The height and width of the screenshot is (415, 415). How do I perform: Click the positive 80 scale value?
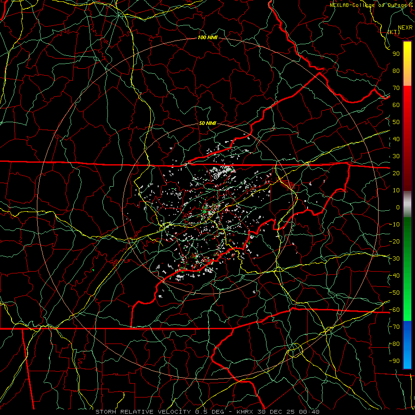click(396, 71)
